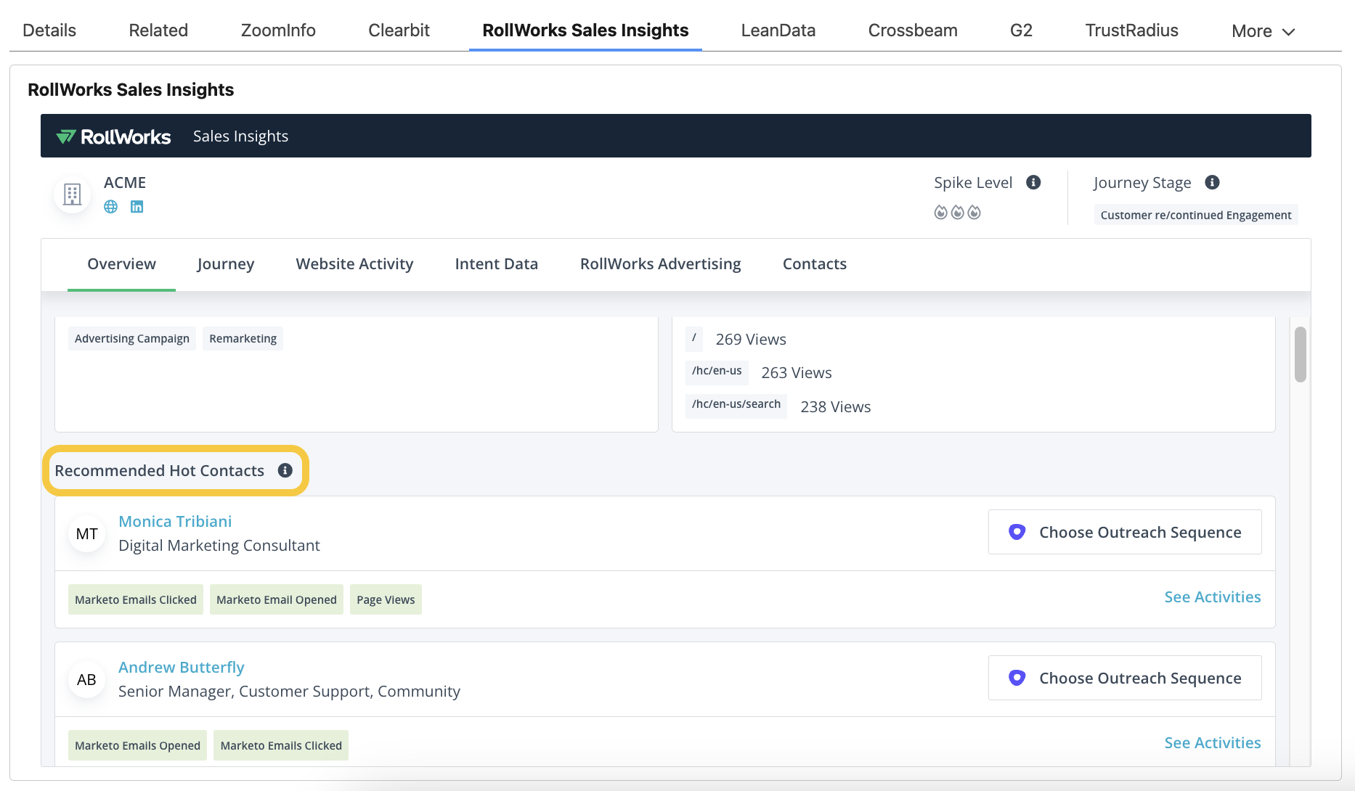The height and width of the screenshot is (791, 1355).
Task: Click the Remarketing tag
Action: [243, 339]
